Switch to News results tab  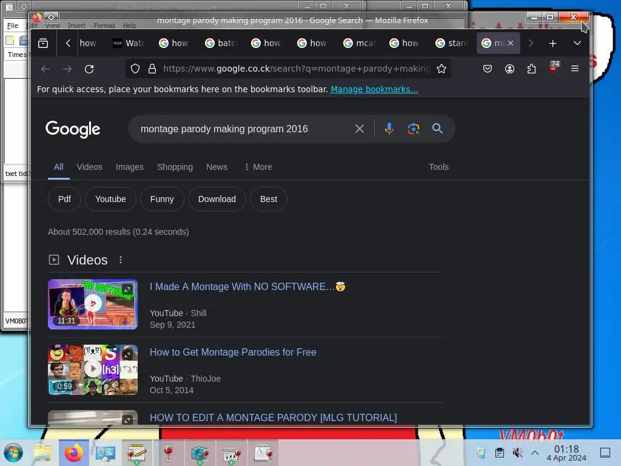point(217,167)
